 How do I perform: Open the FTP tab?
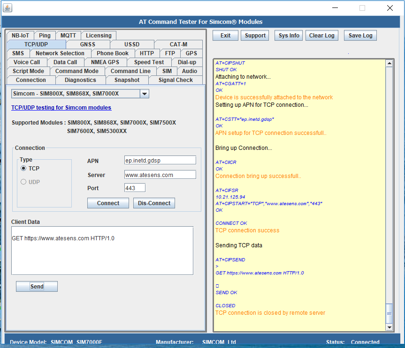point(170,53)
